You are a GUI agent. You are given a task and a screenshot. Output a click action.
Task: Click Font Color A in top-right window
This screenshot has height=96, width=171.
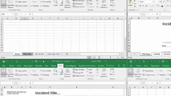tap(162, 6)
